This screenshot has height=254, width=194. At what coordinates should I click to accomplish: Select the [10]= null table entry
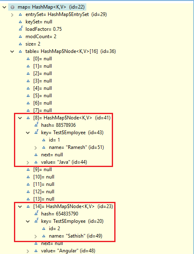(x=44, y=177)
